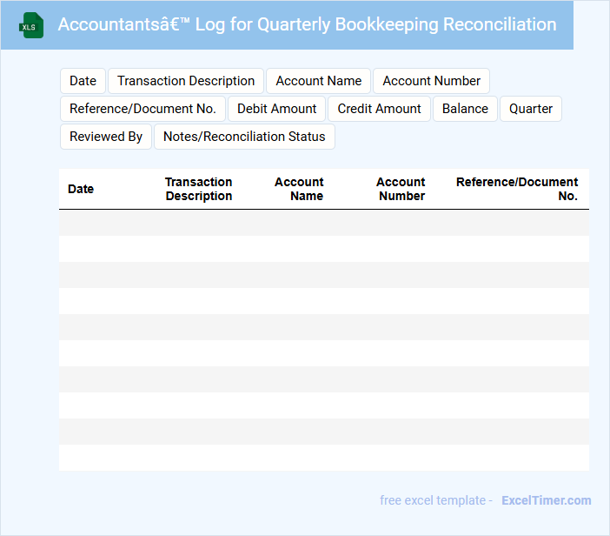Select the Quarter tag
Viewport: 610px width, 536px height.
(x=531, y=109)
